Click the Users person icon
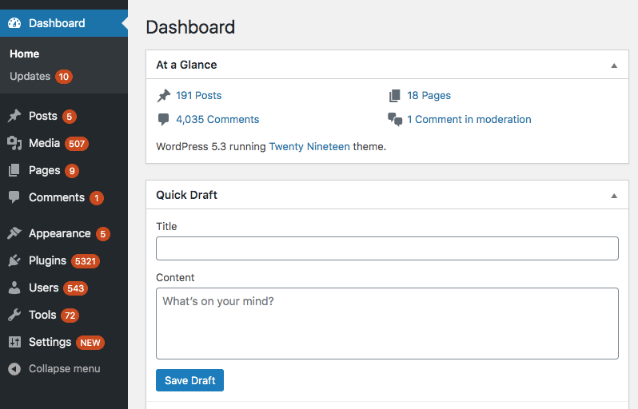Screen dimensions: 638x409 14,288
